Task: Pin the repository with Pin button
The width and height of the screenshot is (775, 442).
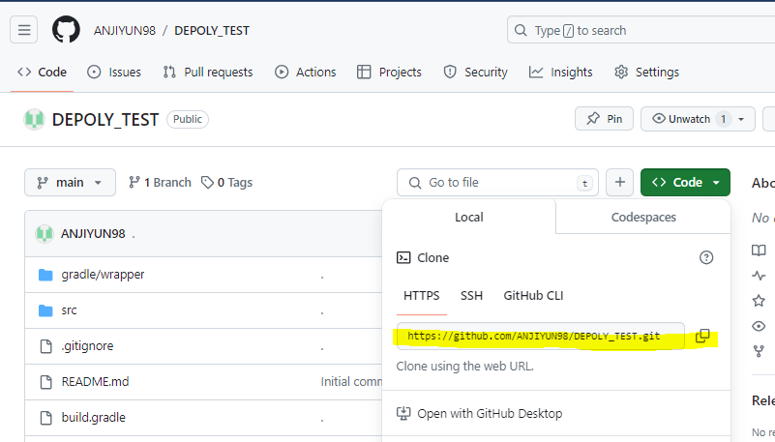Action: pyautogui.click(x=604, y=119)
